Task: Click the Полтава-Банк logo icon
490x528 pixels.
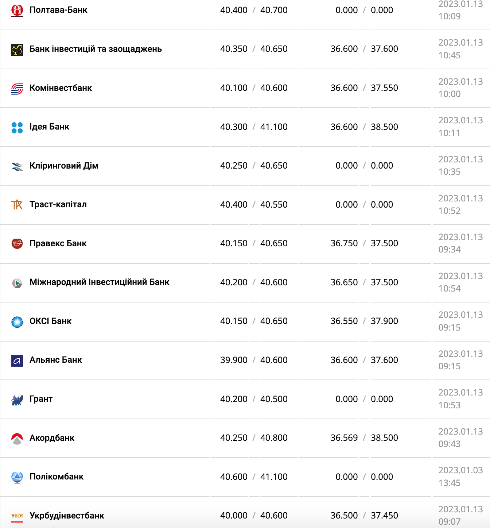Action: tap(17, 10)
